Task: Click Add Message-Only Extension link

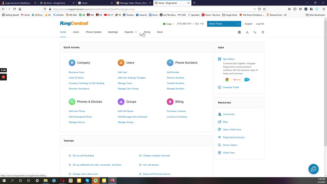Action: [132, 117]
